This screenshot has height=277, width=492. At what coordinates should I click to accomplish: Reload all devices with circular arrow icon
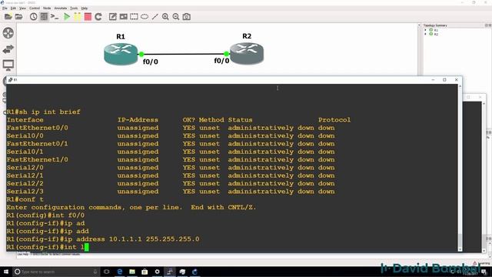pos(98,17)
